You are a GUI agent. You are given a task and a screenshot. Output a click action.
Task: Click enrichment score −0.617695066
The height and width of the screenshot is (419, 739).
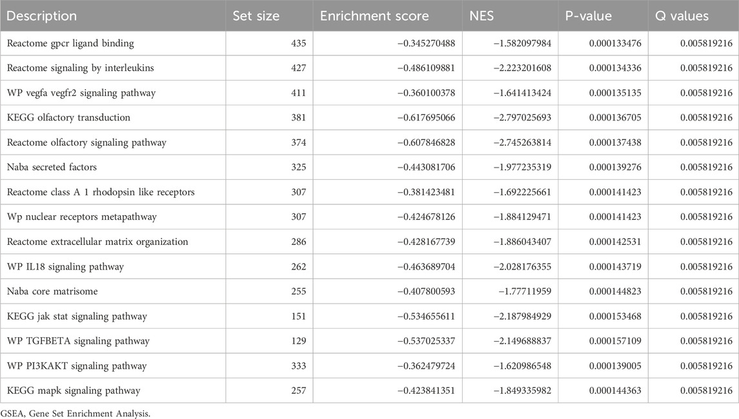click(426, 118)
